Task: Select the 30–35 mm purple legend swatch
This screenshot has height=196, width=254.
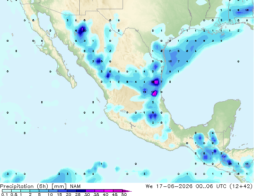Action: pyautogui.click(x=90, y=191)
